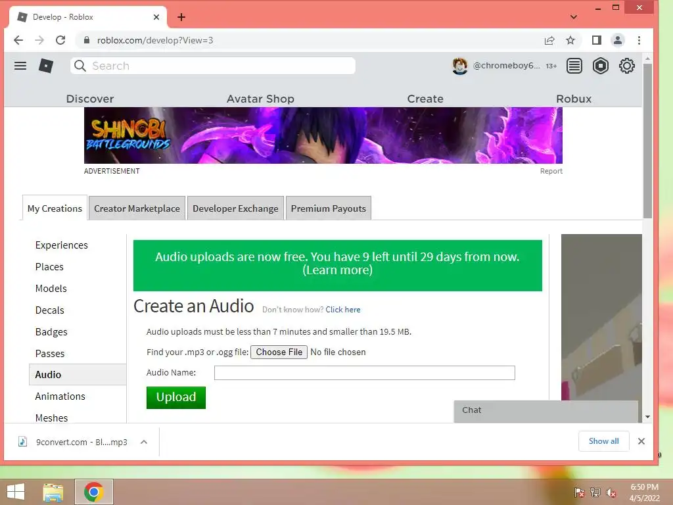The height and width of the screenshot is (505, 673).
Task: Expand the download item options chevron
Action: [144, 442]
